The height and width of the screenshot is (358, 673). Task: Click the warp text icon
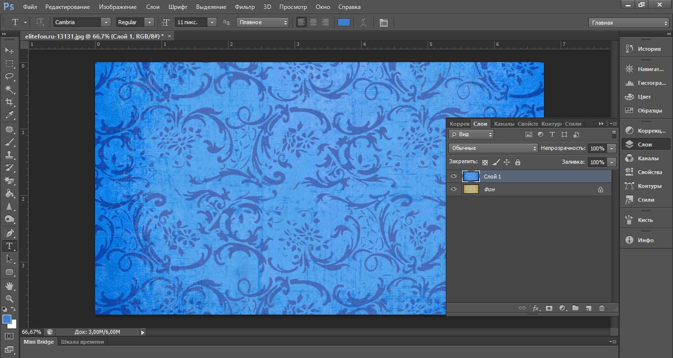[363, 22]
